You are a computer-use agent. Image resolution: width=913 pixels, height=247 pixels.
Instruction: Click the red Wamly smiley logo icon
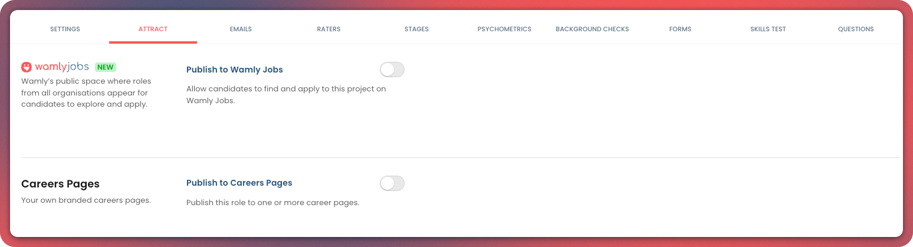click(x=27, y=67)
